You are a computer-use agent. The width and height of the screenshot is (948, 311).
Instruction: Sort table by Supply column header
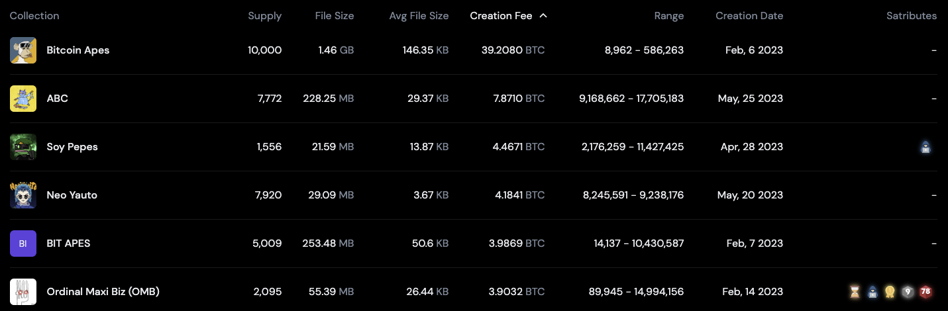point(264,16)
